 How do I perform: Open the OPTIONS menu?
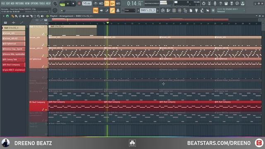click(x=34, y=3)
